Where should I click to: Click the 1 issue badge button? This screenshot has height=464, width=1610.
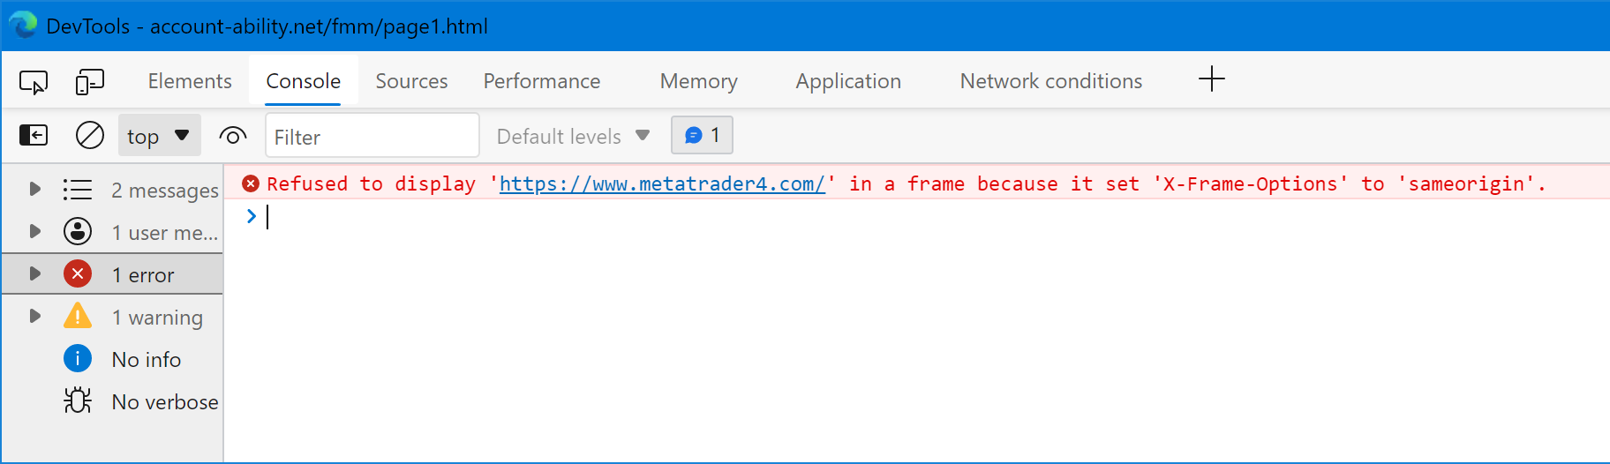pyautogui.click(x=703, y=135)
